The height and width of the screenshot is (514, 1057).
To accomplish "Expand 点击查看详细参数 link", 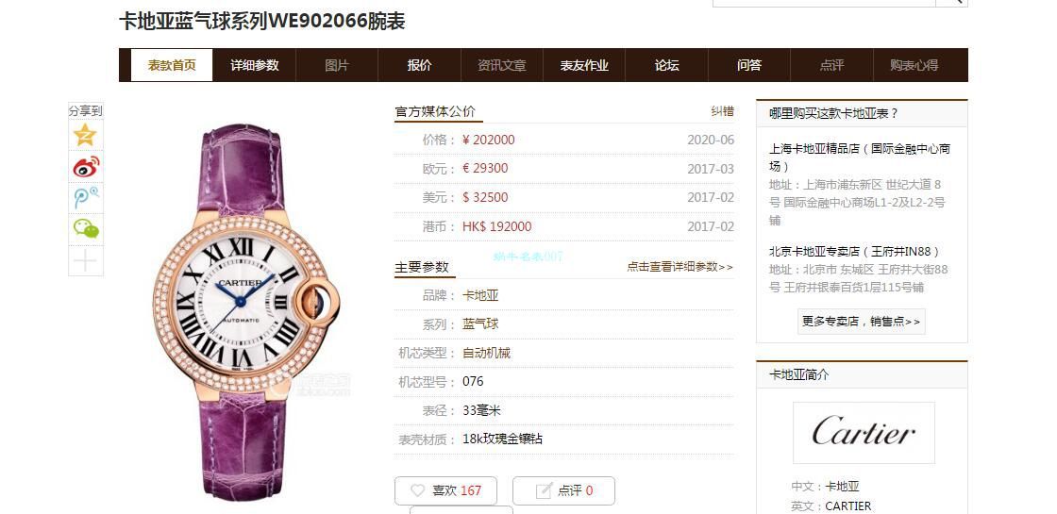I will tap(679, 267).
